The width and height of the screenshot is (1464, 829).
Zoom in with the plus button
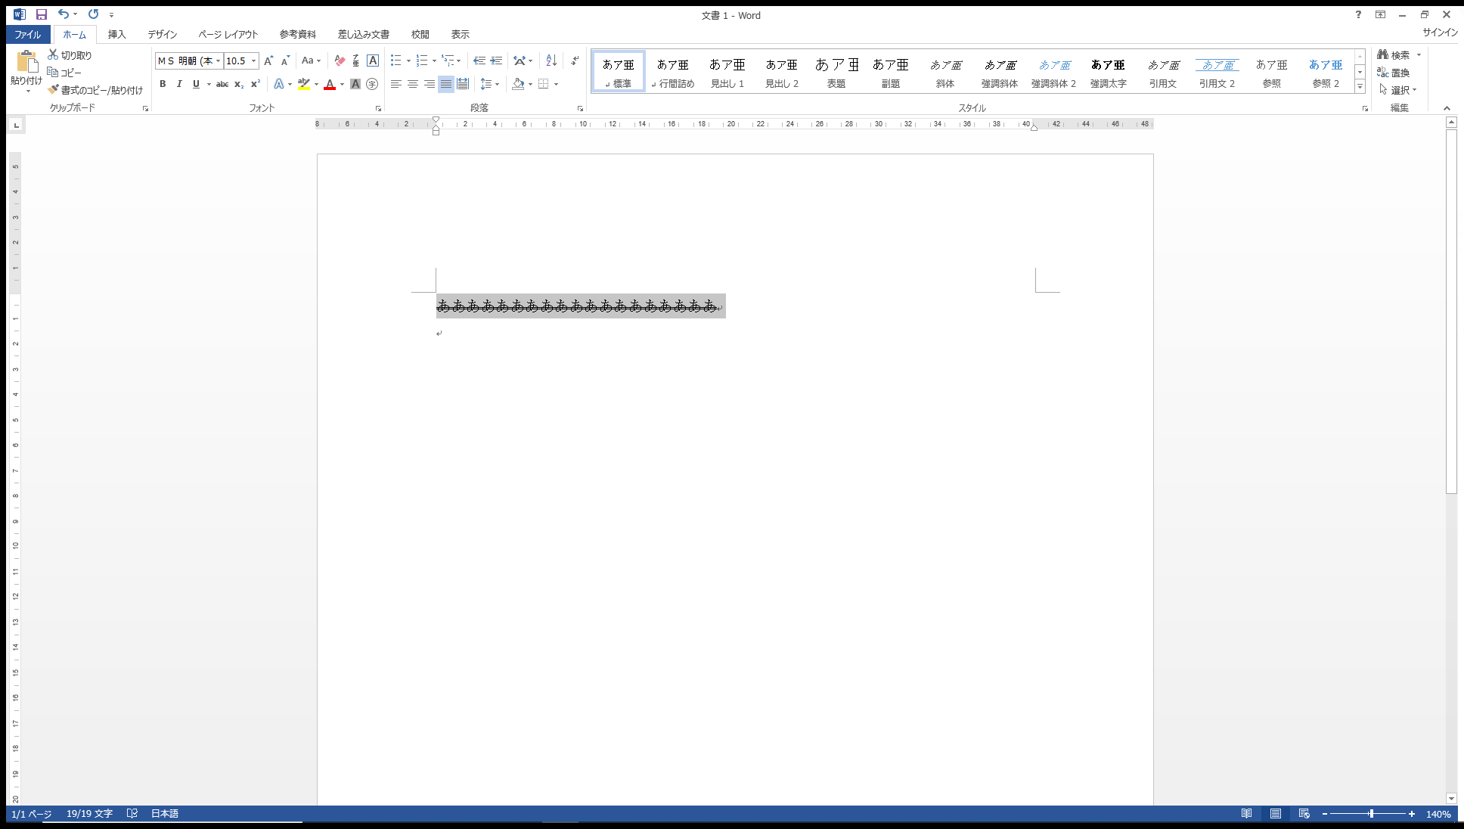click(1412, 814)
